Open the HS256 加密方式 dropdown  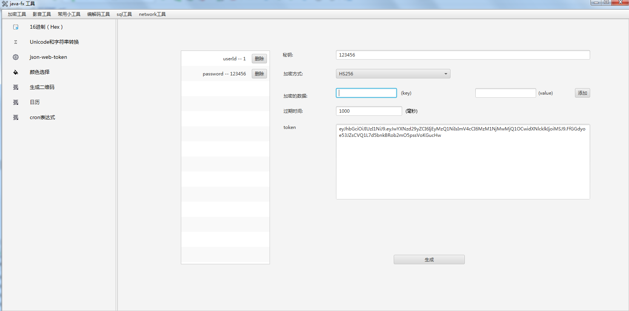click(x=393, y=74)
